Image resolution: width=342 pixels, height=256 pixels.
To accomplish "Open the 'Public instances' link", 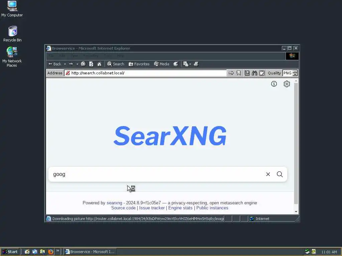I will click(212, 208).
